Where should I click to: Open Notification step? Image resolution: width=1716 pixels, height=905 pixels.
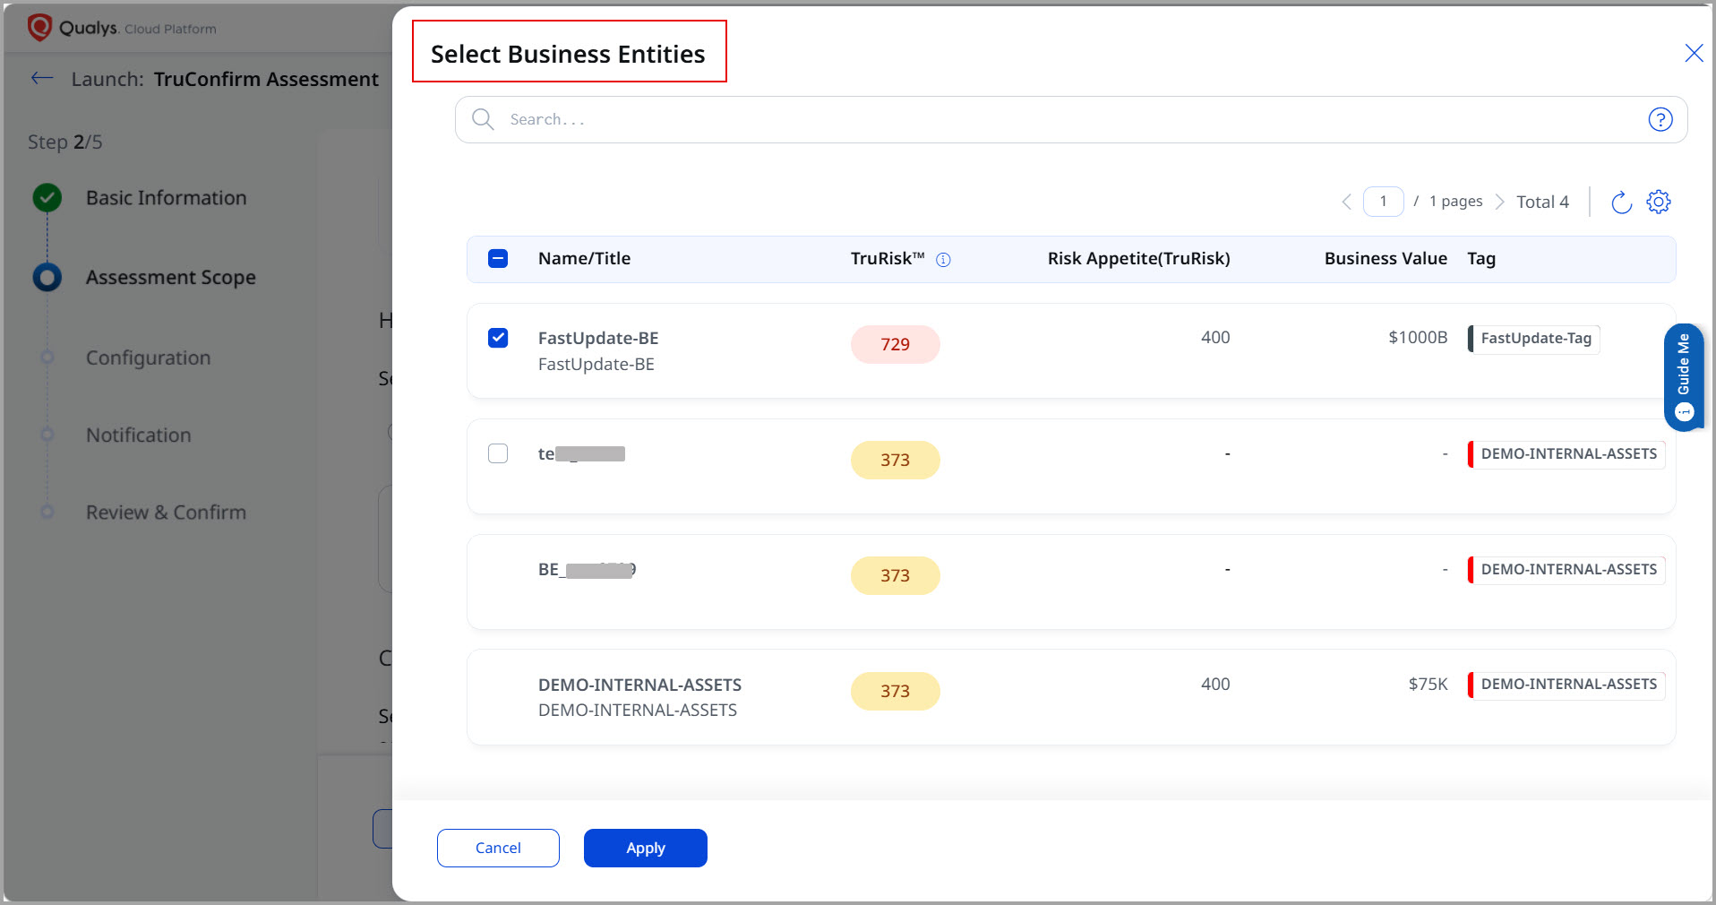(139, 435)
